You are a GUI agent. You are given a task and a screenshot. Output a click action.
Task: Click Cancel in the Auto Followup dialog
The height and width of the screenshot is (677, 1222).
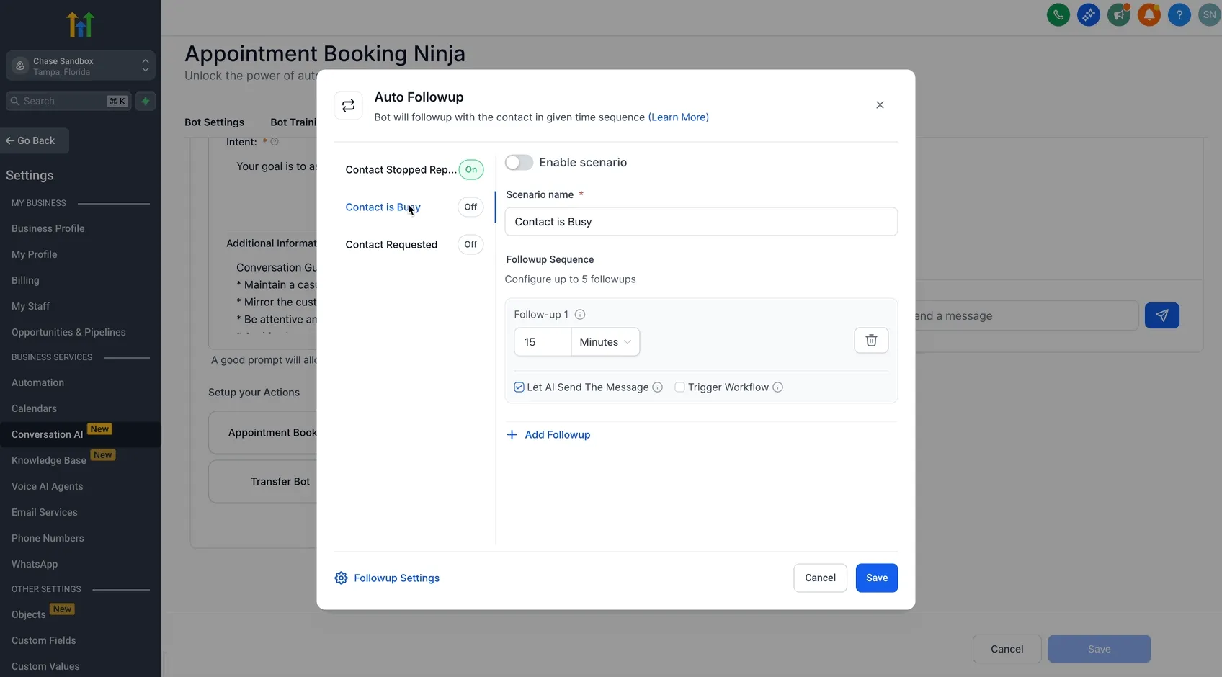[820, 578]
